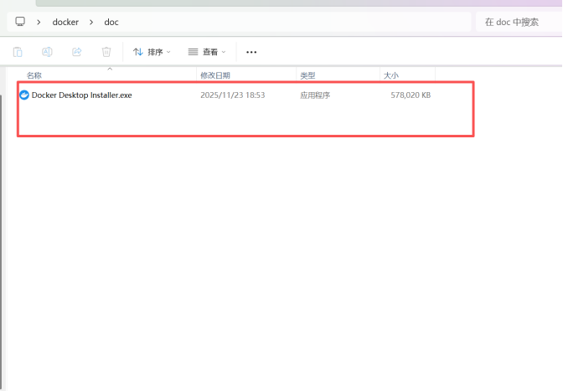Sort by 名称 column header
Viewport: 563px width, 391px height.
pyautogui.click(x=34, y=75)
